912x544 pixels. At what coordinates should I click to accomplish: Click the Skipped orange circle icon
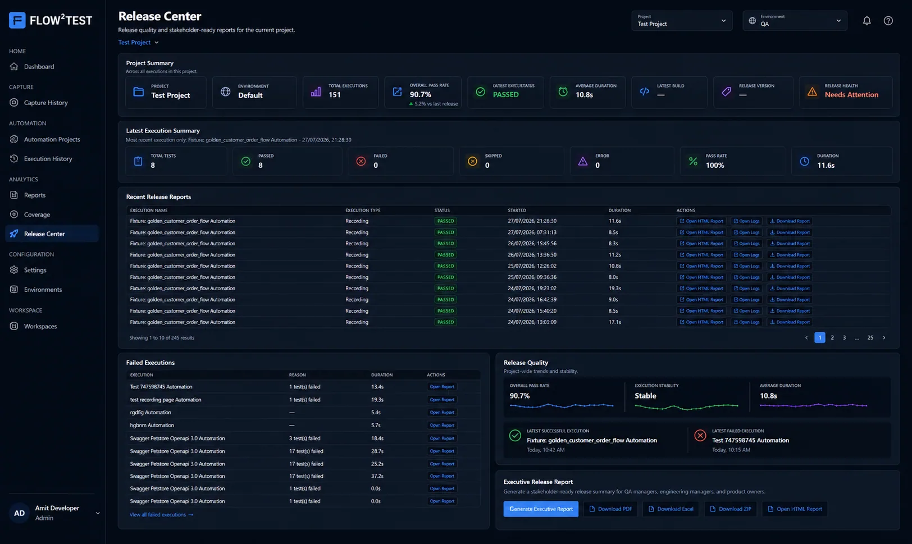click(472, 161)
